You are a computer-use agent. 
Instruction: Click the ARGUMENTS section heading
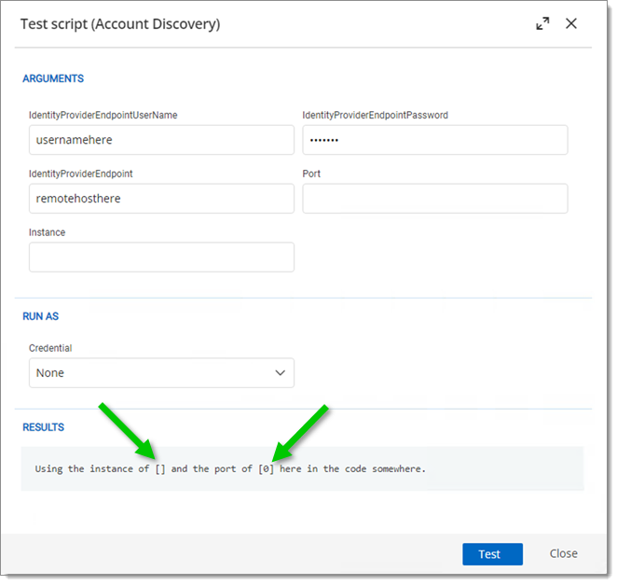pyautogui.click(x=53, y=78)
